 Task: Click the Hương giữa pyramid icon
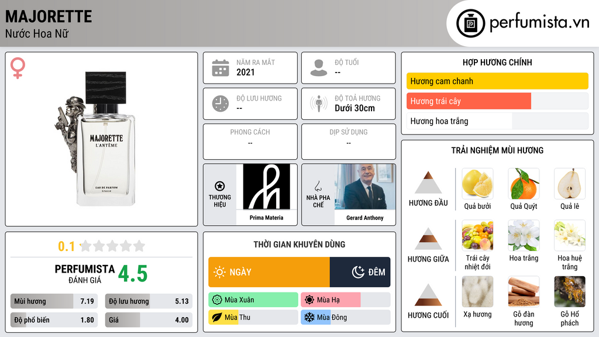(x=428, y=239)
